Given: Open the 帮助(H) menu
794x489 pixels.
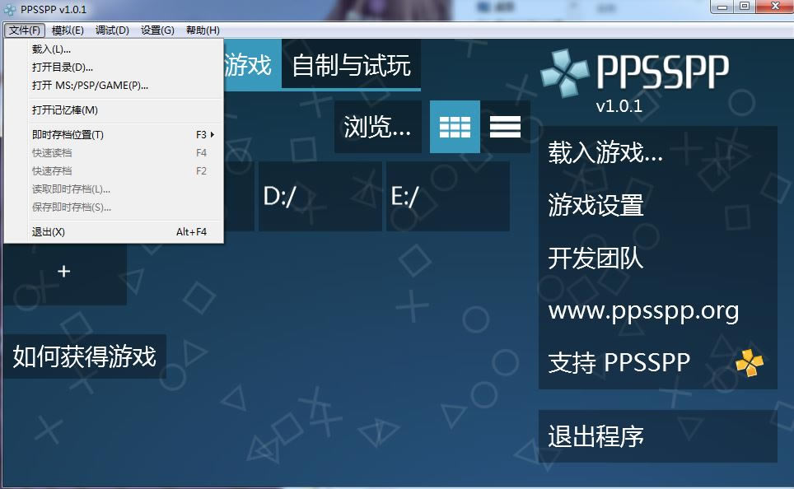Looking at the screenshot, I should 203,30.
